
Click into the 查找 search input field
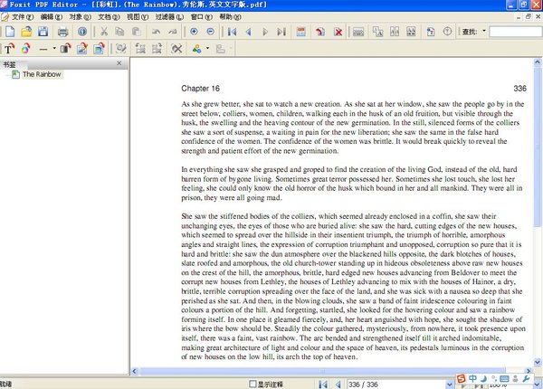tap(516, 32)
